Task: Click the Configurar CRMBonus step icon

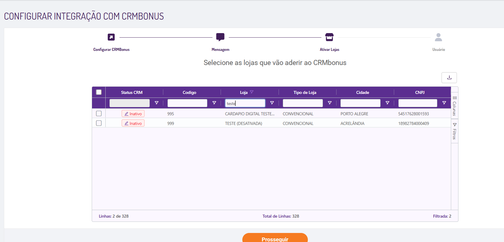Action: tap(111, 37)
